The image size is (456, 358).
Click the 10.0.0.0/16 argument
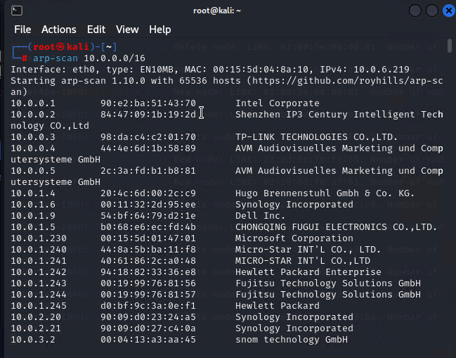[115, 58]
